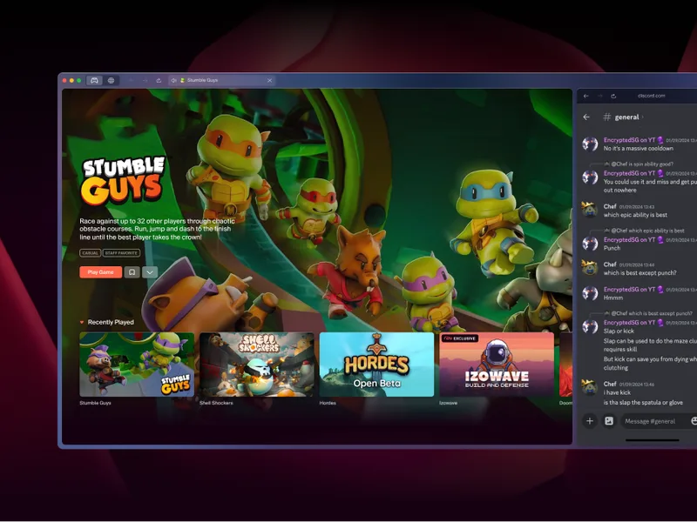Click the share icon in the browser toolbar

[159, 80]
